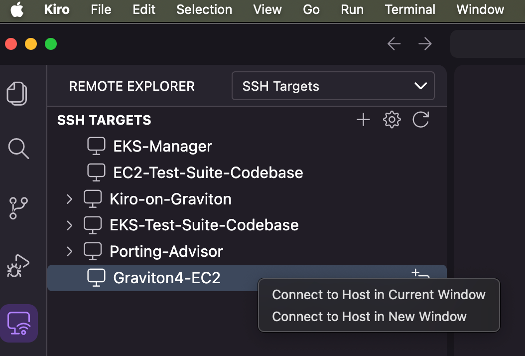525x356 pixels.
Task: Open the Search view icon
Action: pos(18,148)
